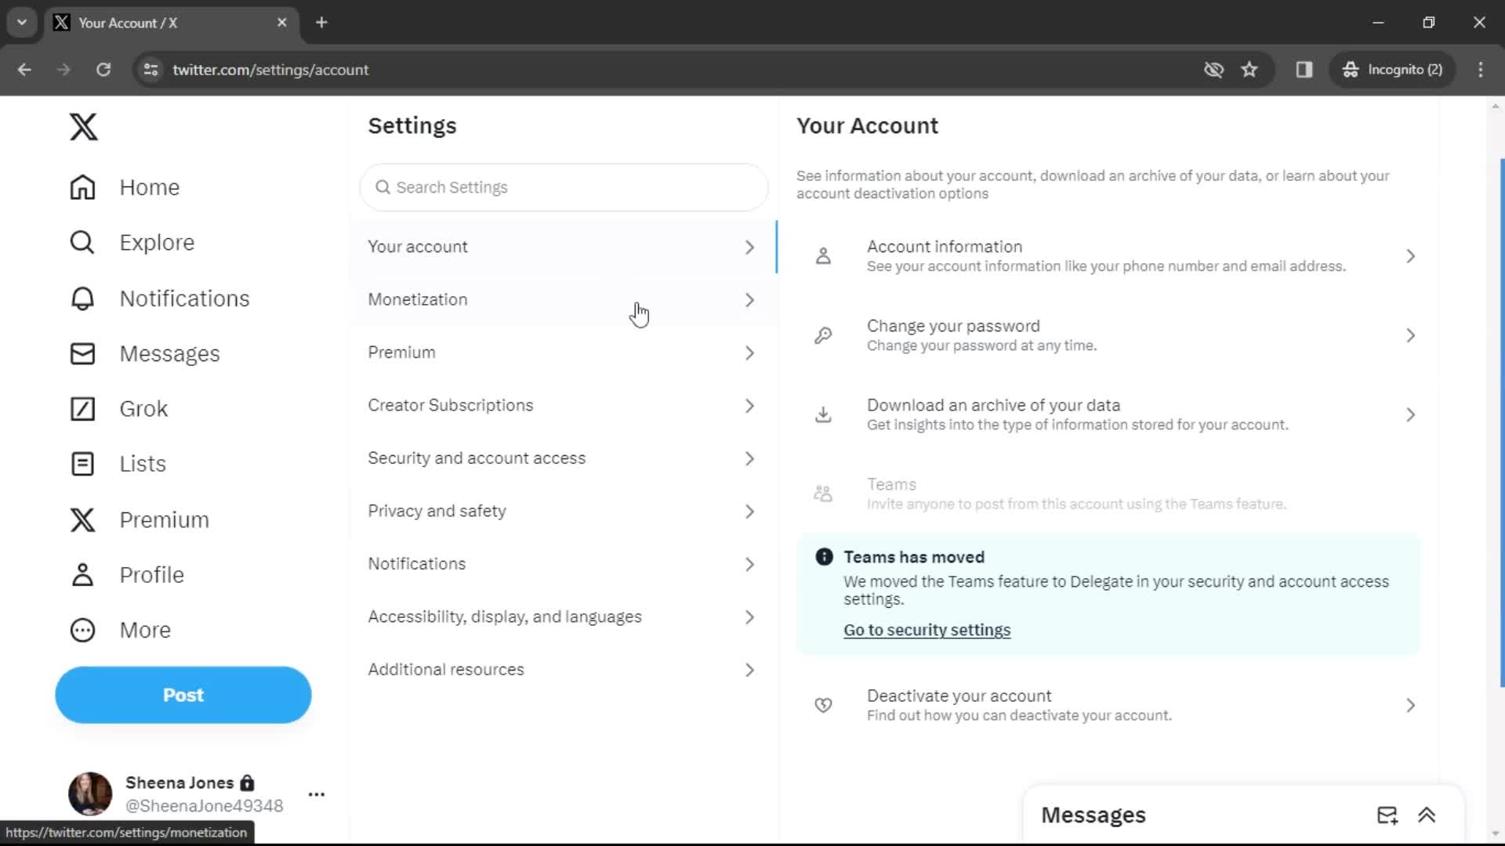Select the Notifications bell icon
1505x846 pixels.
click(82, 296)
